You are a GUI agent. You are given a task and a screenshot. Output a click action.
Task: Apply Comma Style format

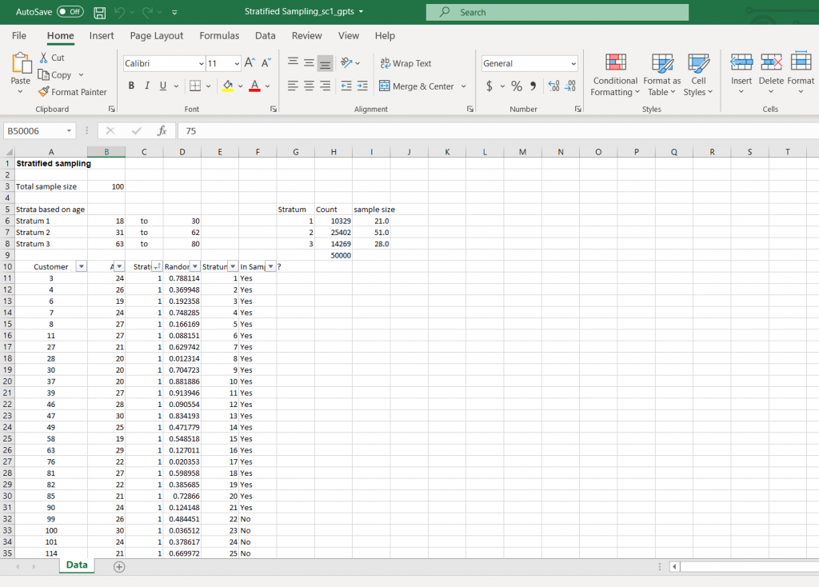coord(533,86)
